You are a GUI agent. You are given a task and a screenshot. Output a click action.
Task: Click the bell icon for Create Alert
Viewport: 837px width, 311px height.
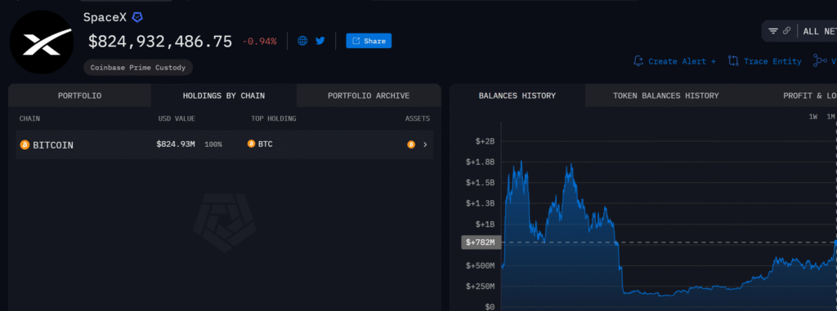pos(638,61)
